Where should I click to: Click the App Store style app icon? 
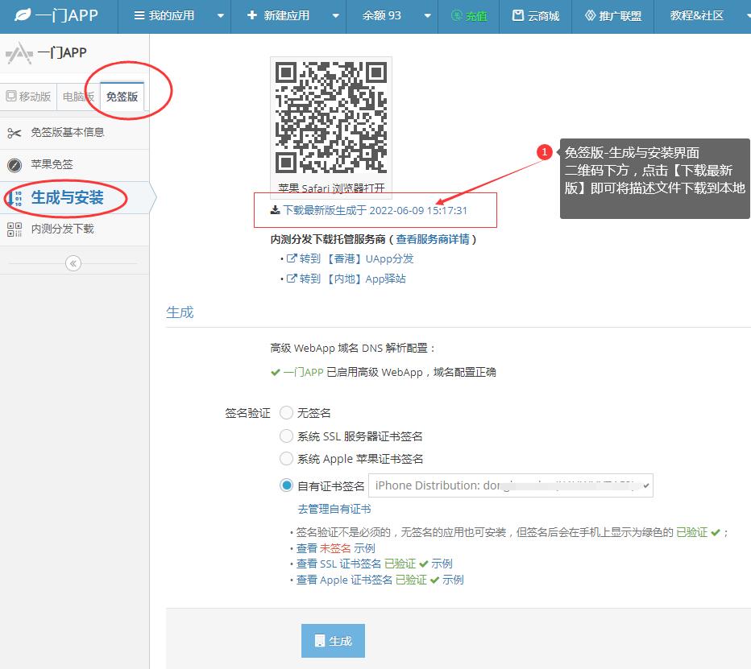[x=19, y=52]
